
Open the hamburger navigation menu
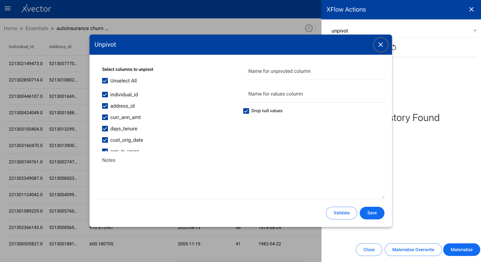click(8, 9)
